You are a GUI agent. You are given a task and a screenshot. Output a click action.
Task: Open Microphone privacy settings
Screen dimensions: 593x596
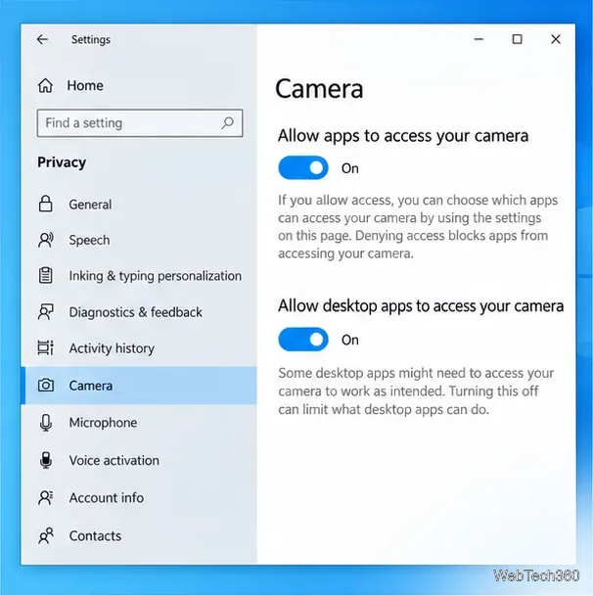[103, 423]
